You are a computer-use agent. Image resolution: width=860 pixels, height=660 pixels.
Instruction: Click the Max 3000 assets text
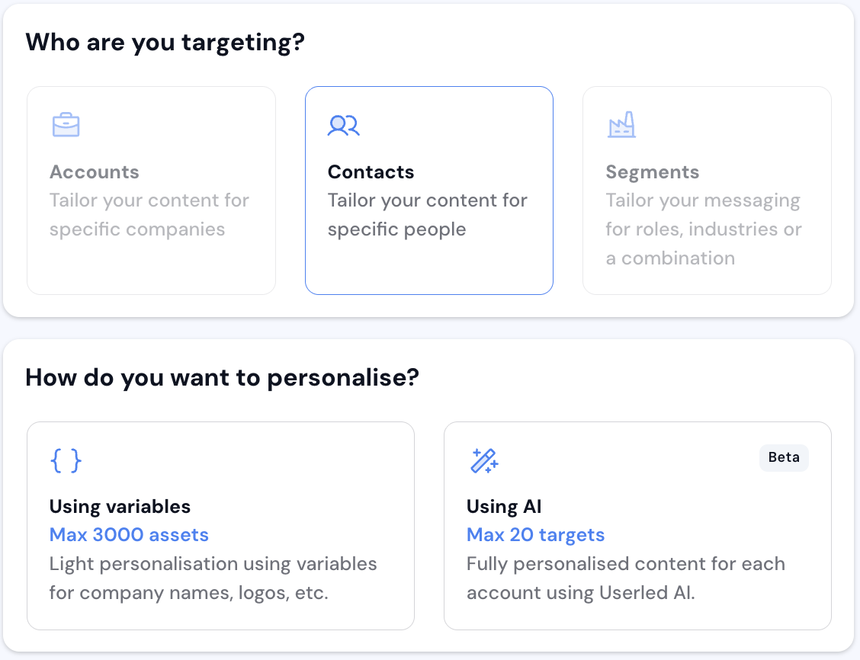point(129,535)
